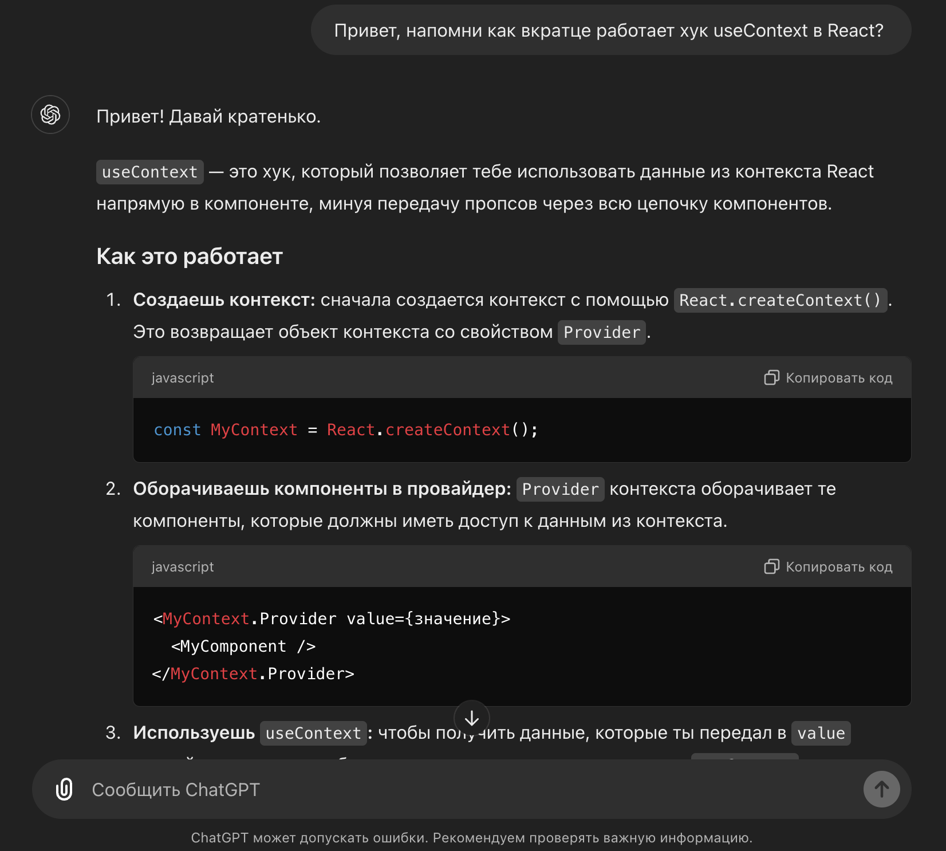Image resolution: width=946 pixels, height=851 pixels.
Task: Select the 'javascript' label on first code block
Action: pos(182,377)
